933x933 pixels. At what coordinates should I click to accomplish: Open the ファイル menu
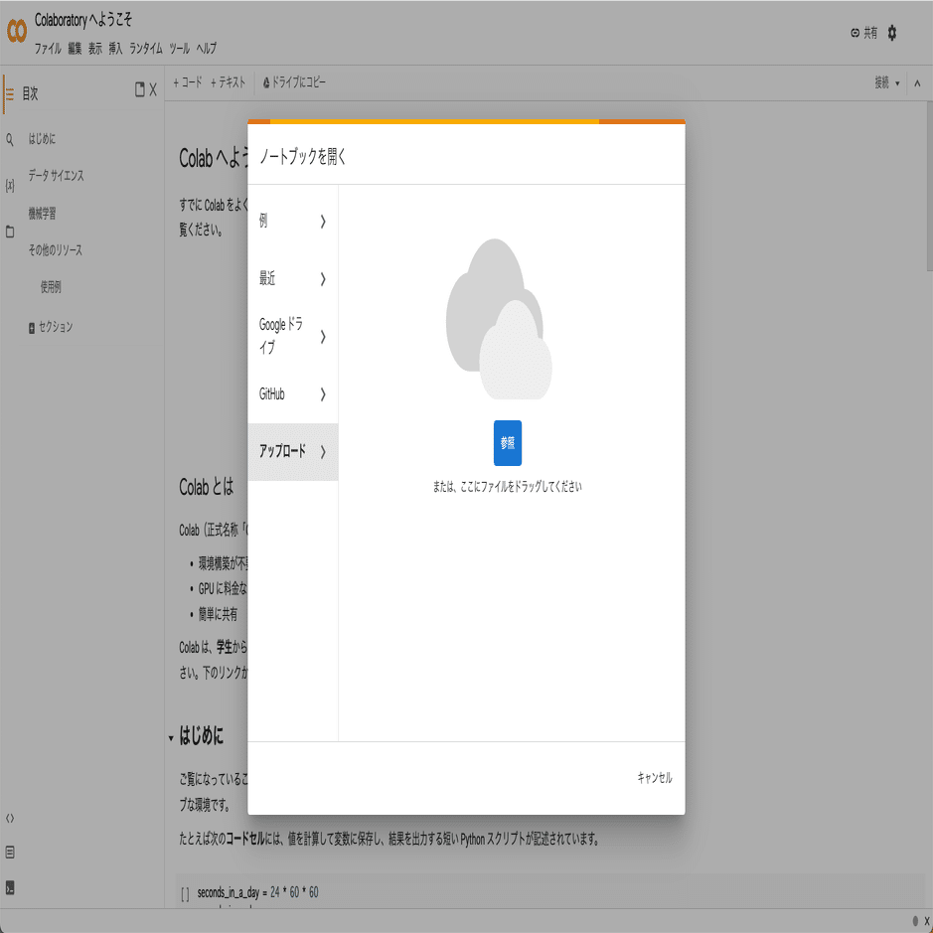(x=48, y=49)
